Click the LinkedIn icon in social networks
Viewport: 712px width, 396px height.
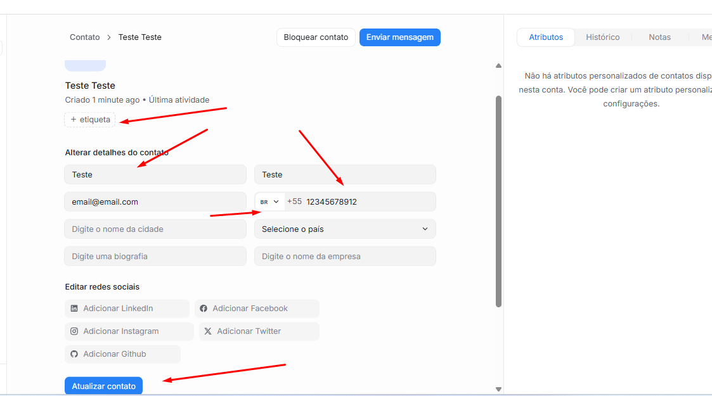74,309
